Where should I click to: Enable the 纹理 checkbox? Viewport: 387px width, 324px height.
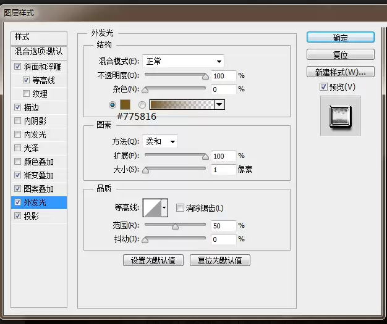[x=26, y=93]
